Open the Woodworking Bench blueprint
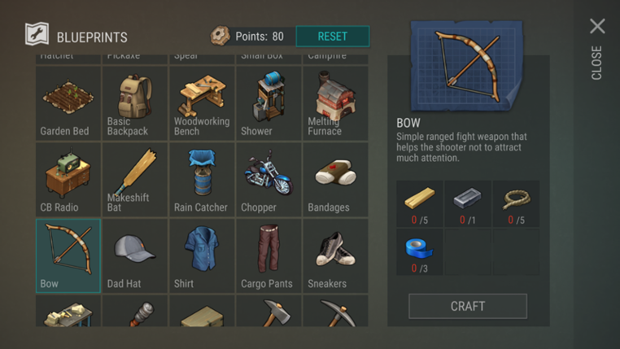This screenshot has height=349, width=620. (202, 103)
